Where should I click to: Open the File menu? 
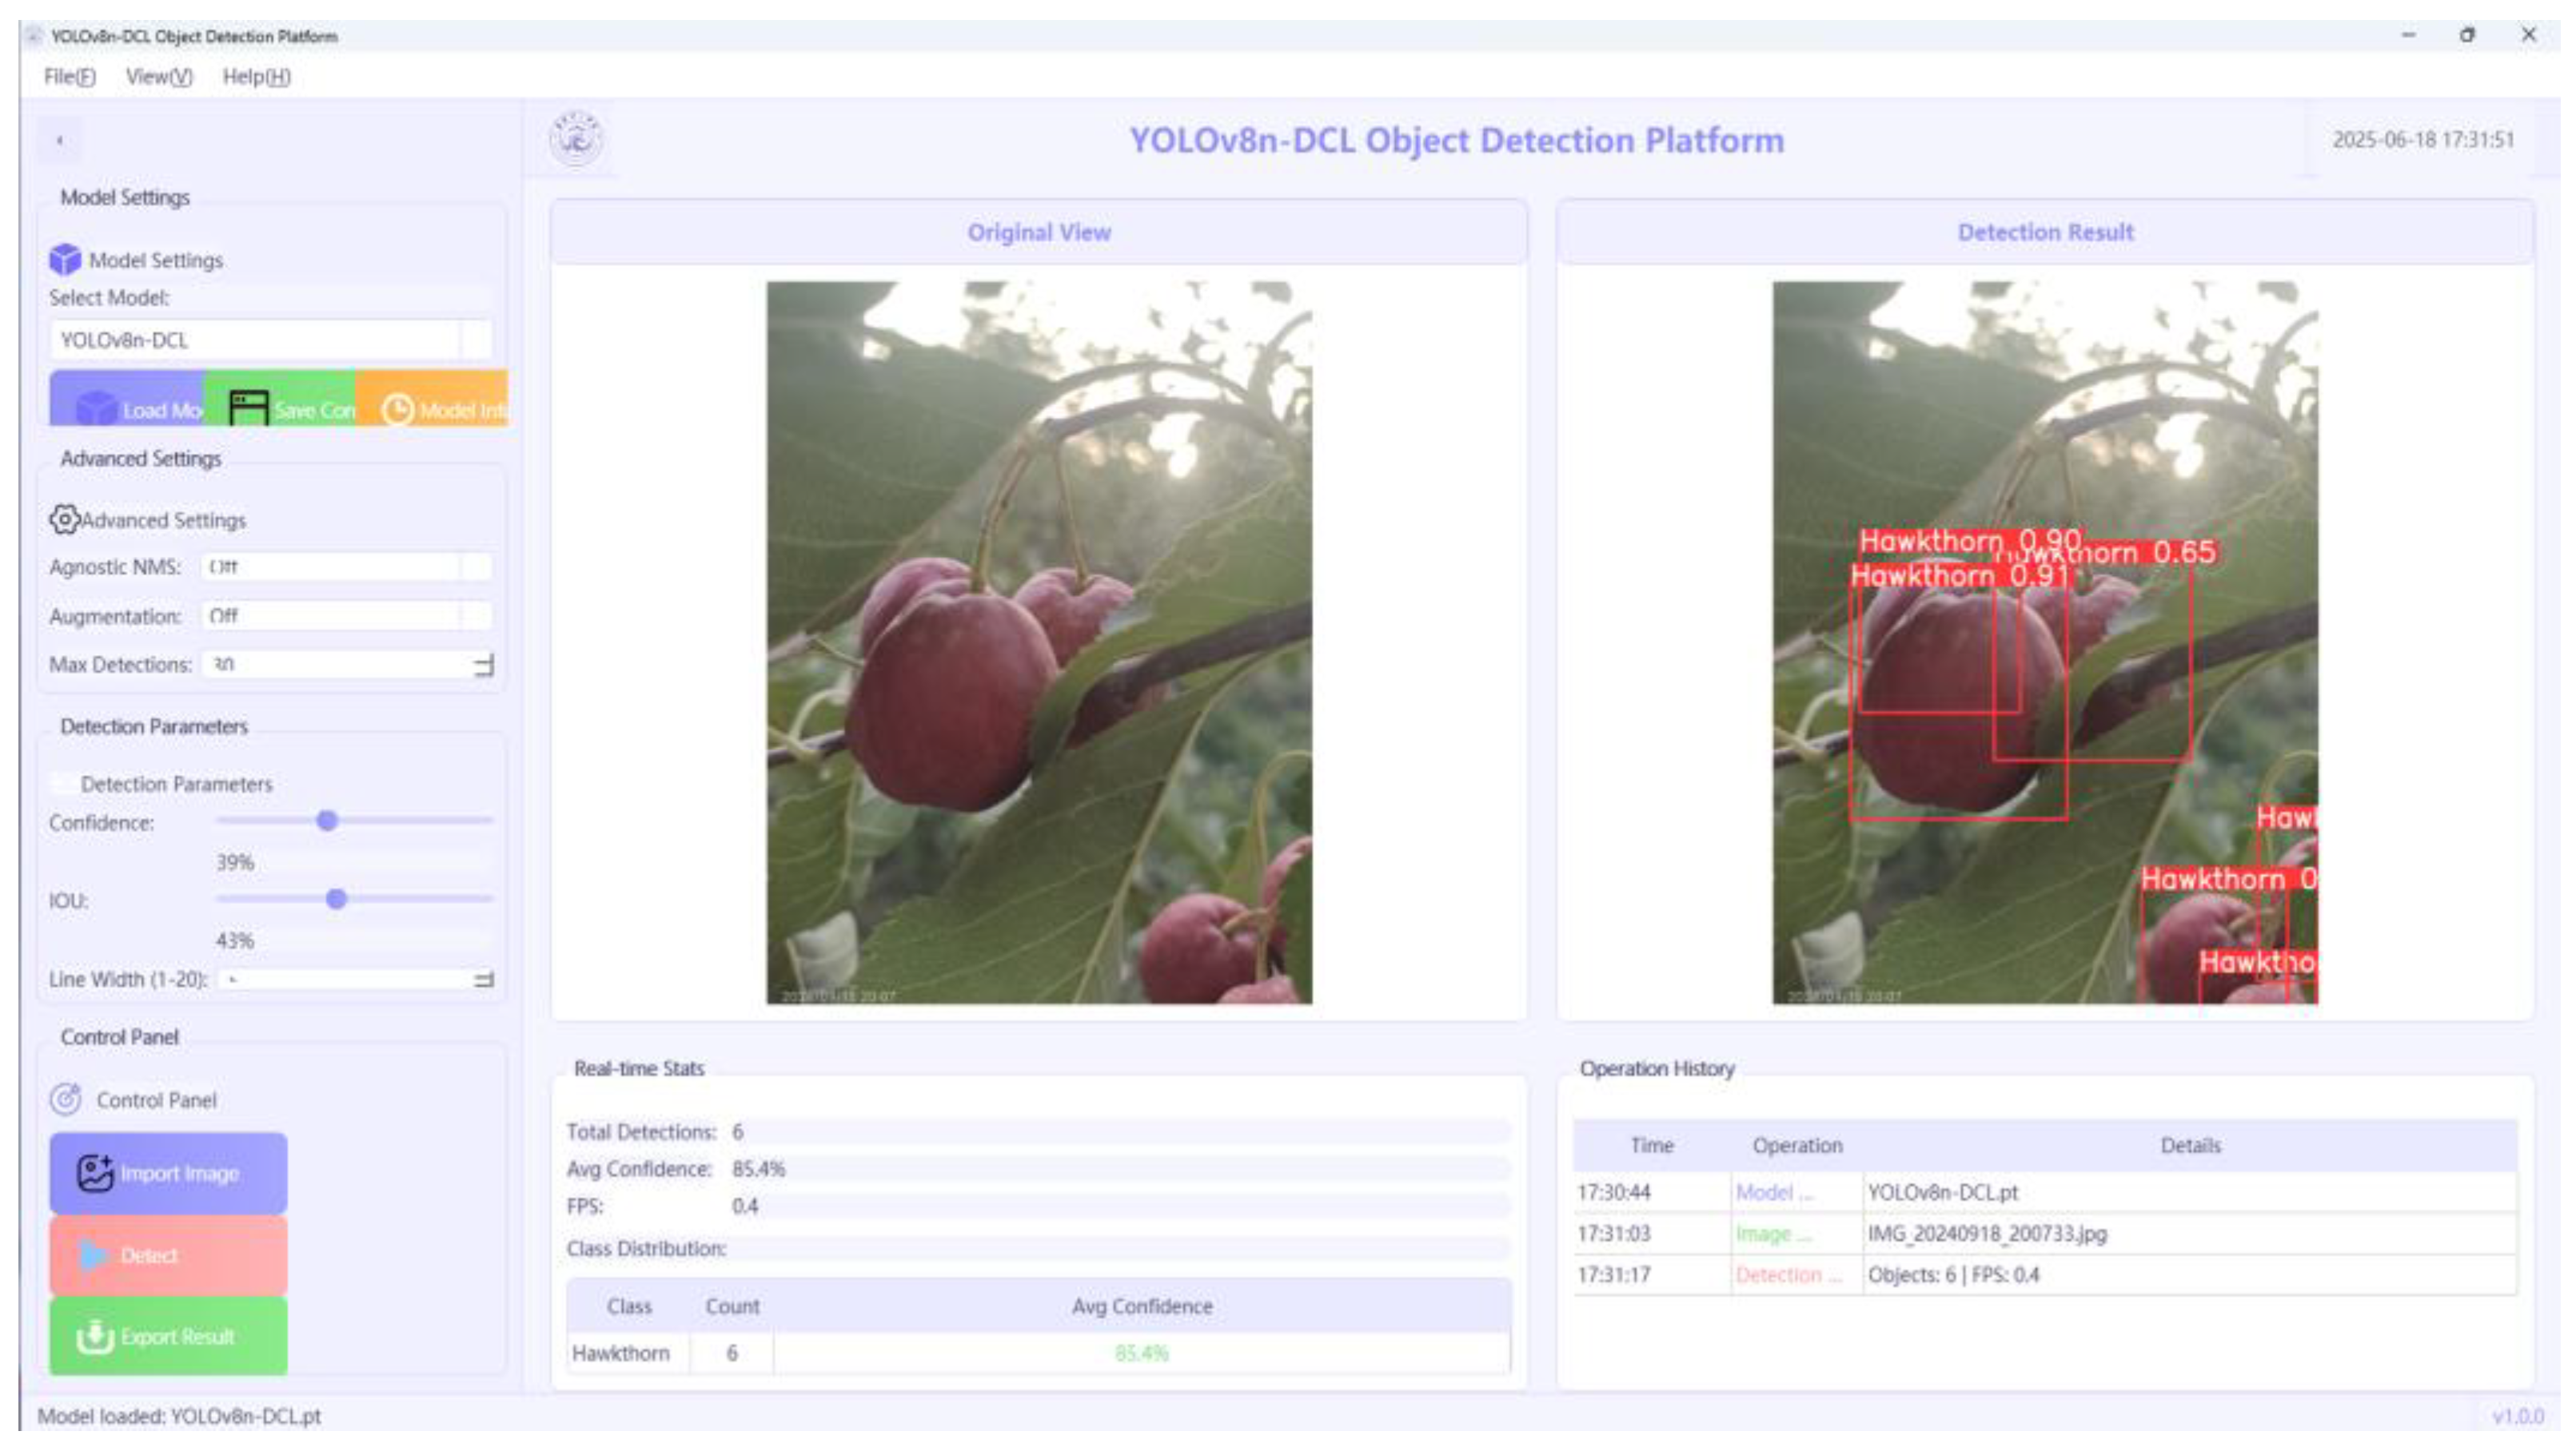[x=69, y=77]
